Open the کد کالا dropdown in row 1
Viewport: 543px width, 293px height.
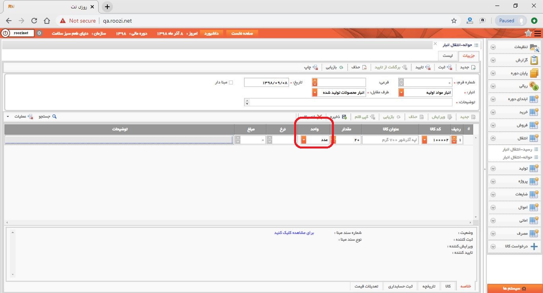point(425,140)
